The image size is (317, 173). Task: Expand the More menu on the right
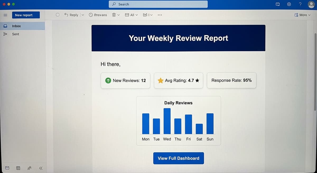[302, 15]
